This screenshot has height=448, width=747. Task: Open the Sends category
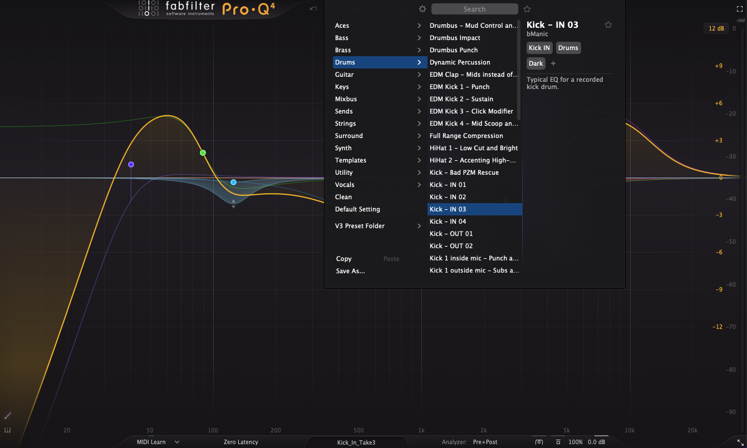coord(380,111)
